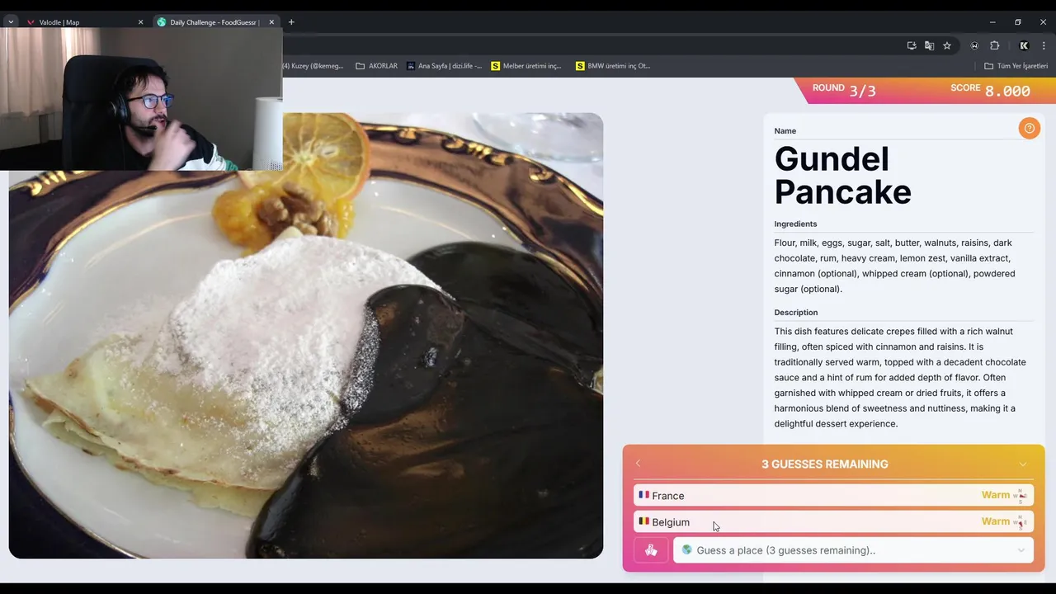Click the 'Description' heading
The width and height of the screenshot is (1056, 594).
point(795,312)
